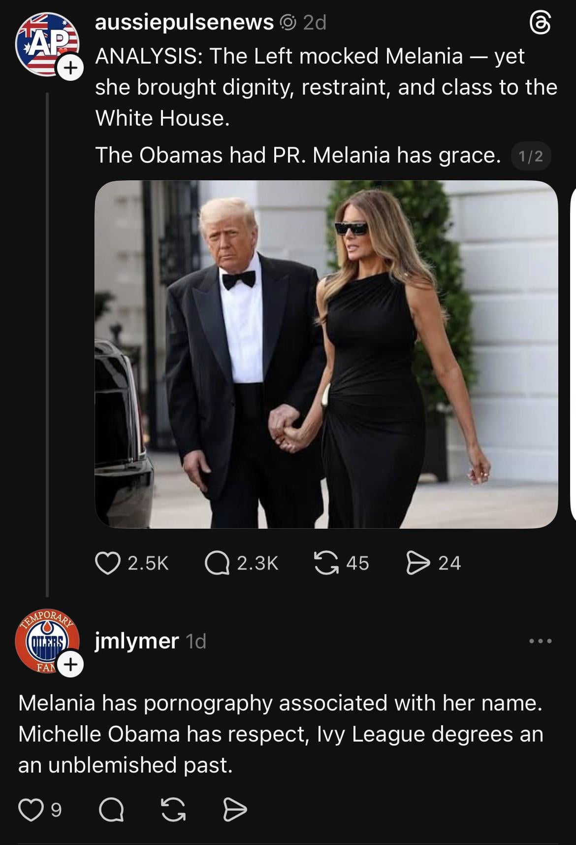Open the couple photo in the post
The width and height of the screenshot is (576, 845).
click(x=326, y=354)
